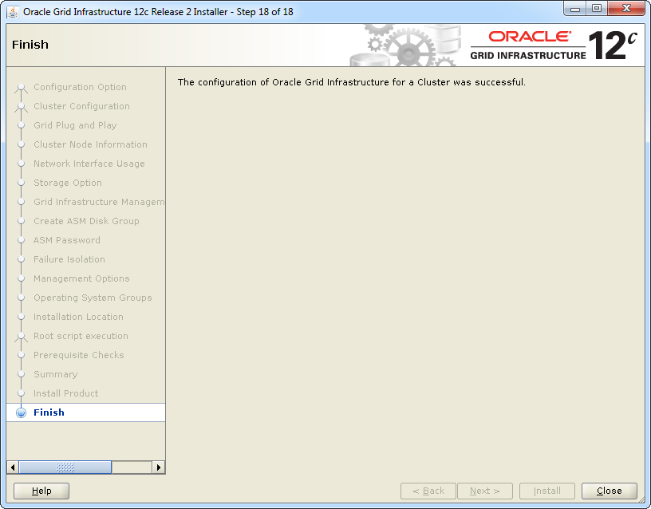
Task: Click the Java icon in title bar
Action: tap(13, 11)
